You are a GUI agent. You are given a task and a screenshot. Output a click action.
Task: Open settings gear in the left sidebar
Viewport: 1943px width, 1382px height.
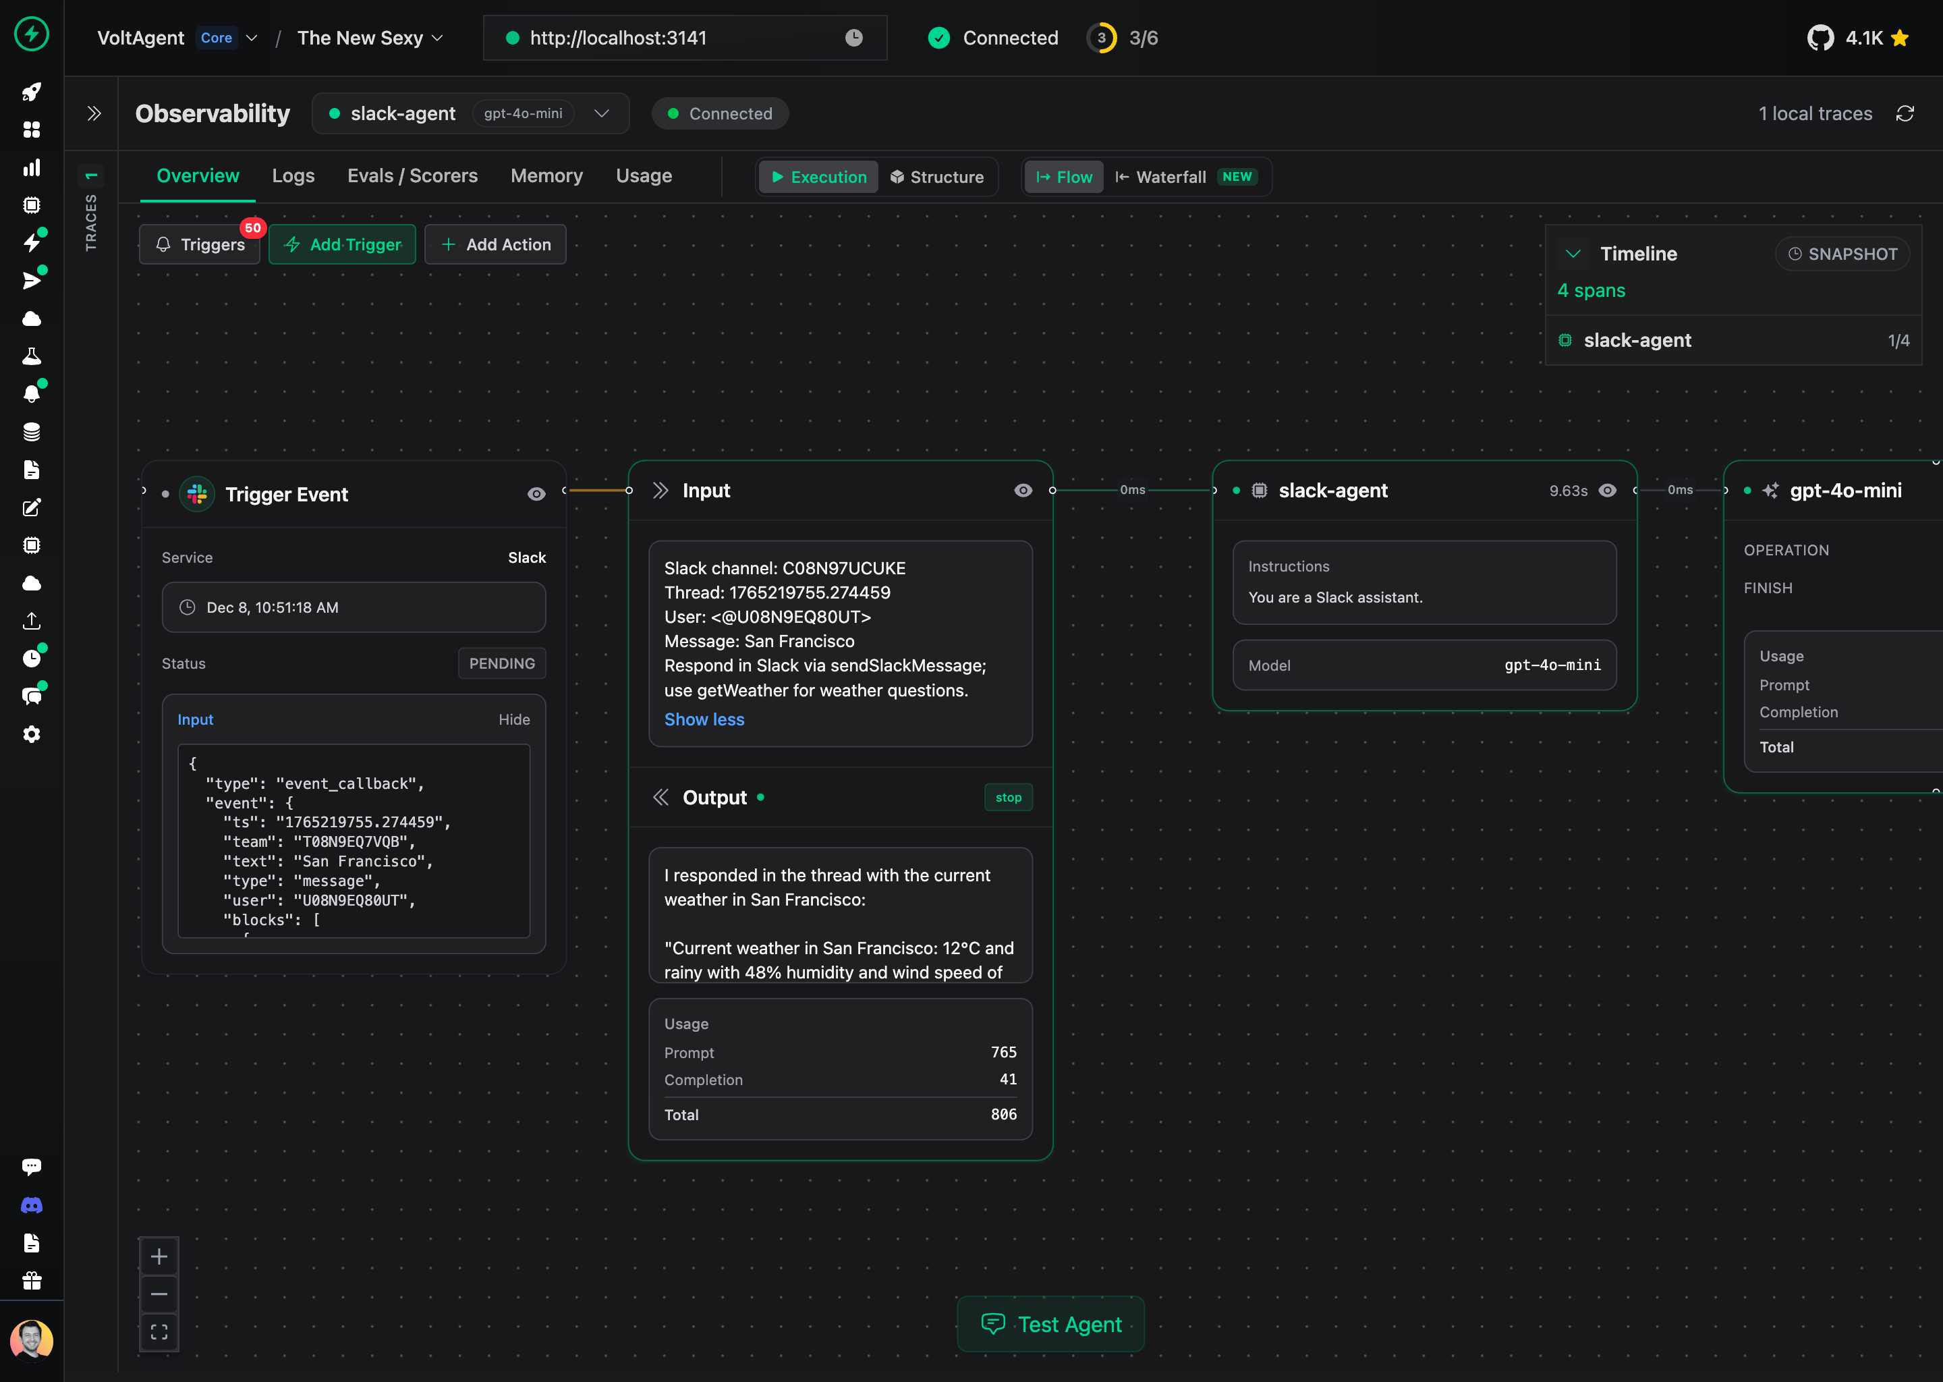click(x=32, y=734)
